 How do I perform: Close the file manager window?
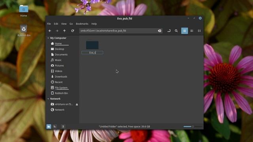(200, 18)
